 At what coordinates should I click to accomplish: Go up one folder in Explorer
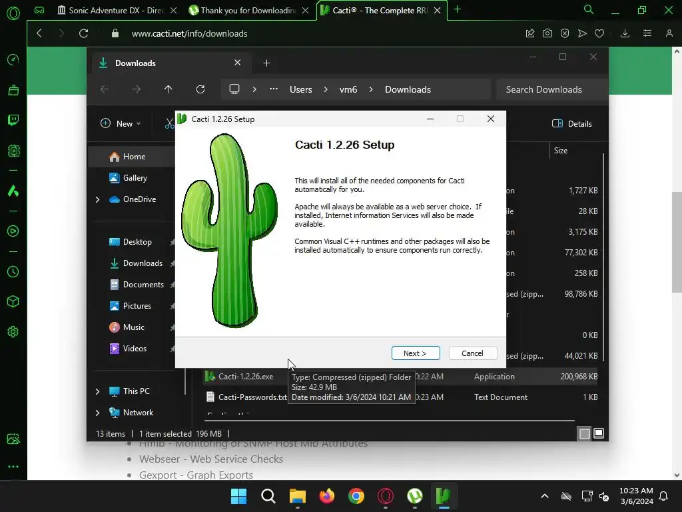169,89
